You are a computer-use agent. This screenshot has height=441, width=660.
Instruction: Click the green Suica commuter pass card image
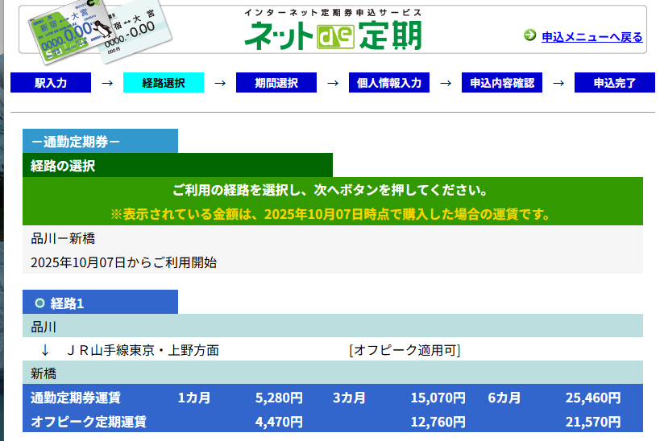(x=58, y=34)
